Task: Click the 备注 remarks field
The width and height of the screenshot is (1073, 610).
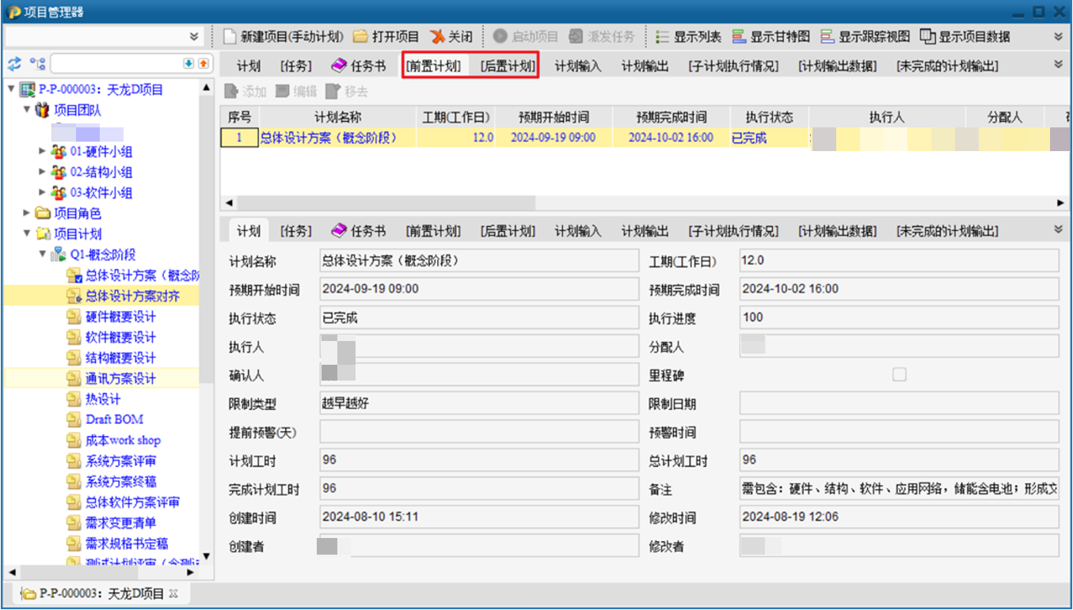Action: pyautogui.click(x=900, y=490)
